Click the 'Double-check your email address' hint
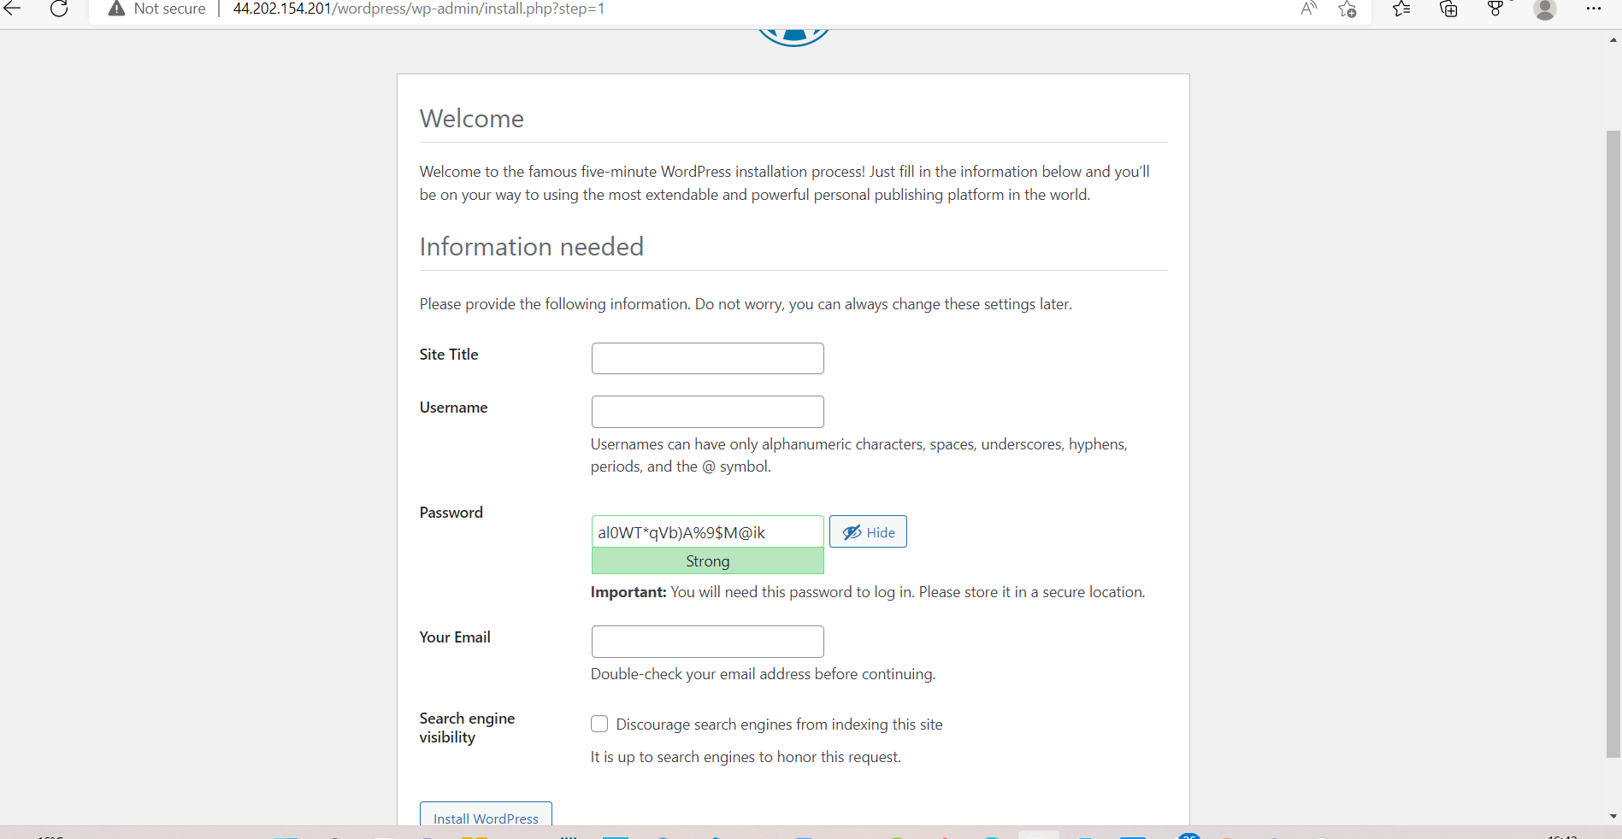The image size is (1622, 839). 763,674
